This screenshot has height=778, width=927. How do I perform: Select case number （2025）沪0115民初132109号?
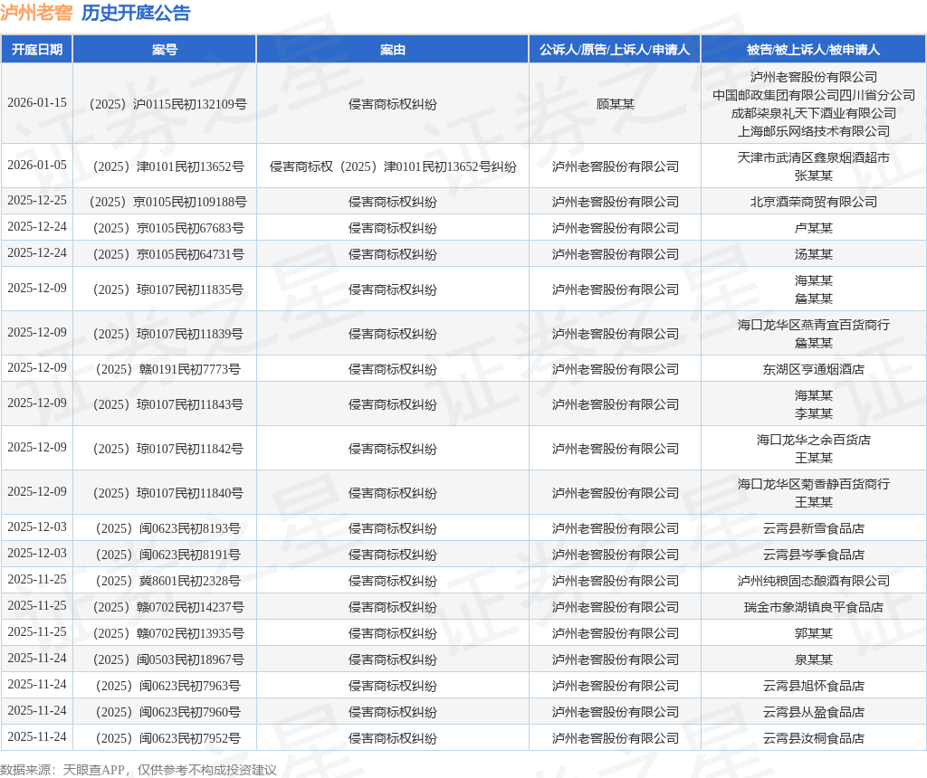[x=165, y=104]
